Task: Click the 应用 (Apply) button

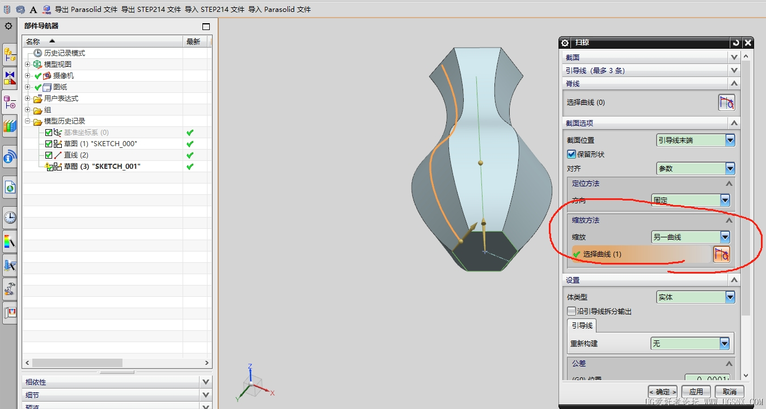Action: (696, 391)
